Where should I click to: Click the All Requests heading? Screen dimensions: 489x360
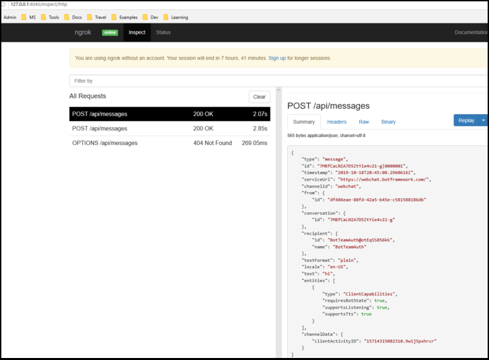coord(87,96)
